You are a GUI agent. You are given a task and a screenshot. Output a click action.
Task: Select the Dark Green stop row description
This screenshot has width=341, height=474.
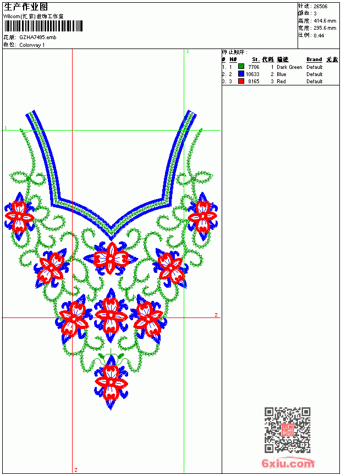(289, 67)
